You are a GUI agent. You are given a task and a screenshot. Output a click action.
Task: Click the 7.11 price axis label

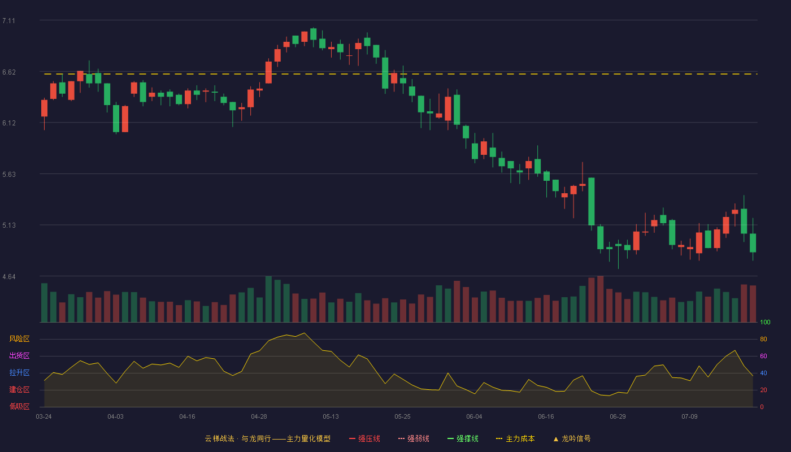point(8,21)
